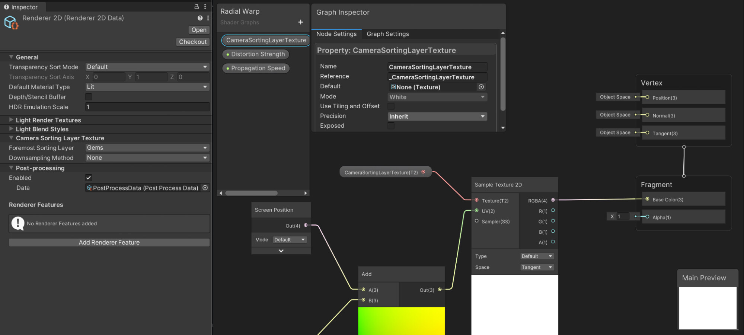Click the Inspector lock icon
The image size is (744, 335).
pyautogui.click(x=197, y=7)
